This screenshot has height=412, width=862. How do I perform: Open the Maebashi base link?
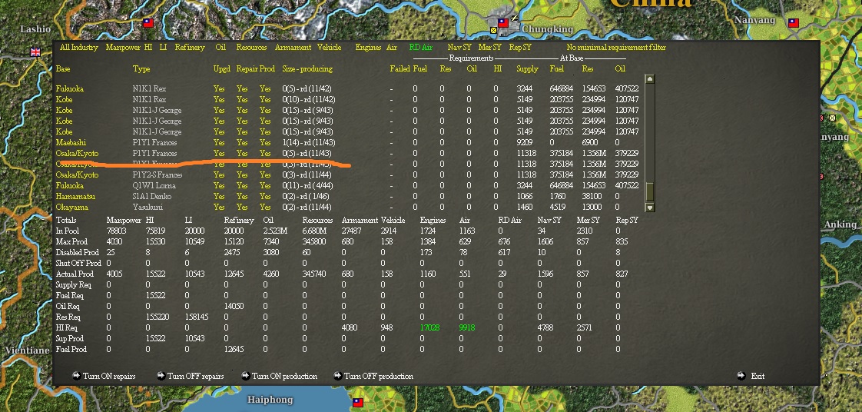click(71, 142)
